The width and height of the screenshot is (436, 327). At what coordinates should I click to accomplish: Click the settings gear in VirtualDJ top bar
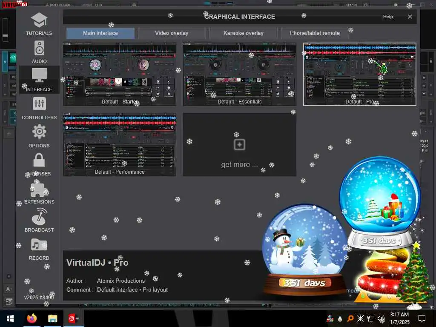[x=396, y=5]
